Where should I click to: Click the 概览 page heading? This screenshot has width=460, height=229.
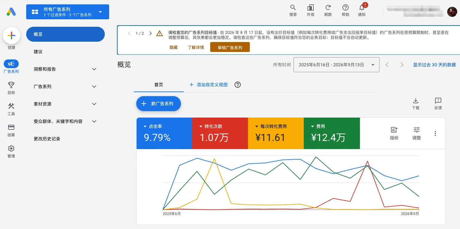tap(124, 65)
